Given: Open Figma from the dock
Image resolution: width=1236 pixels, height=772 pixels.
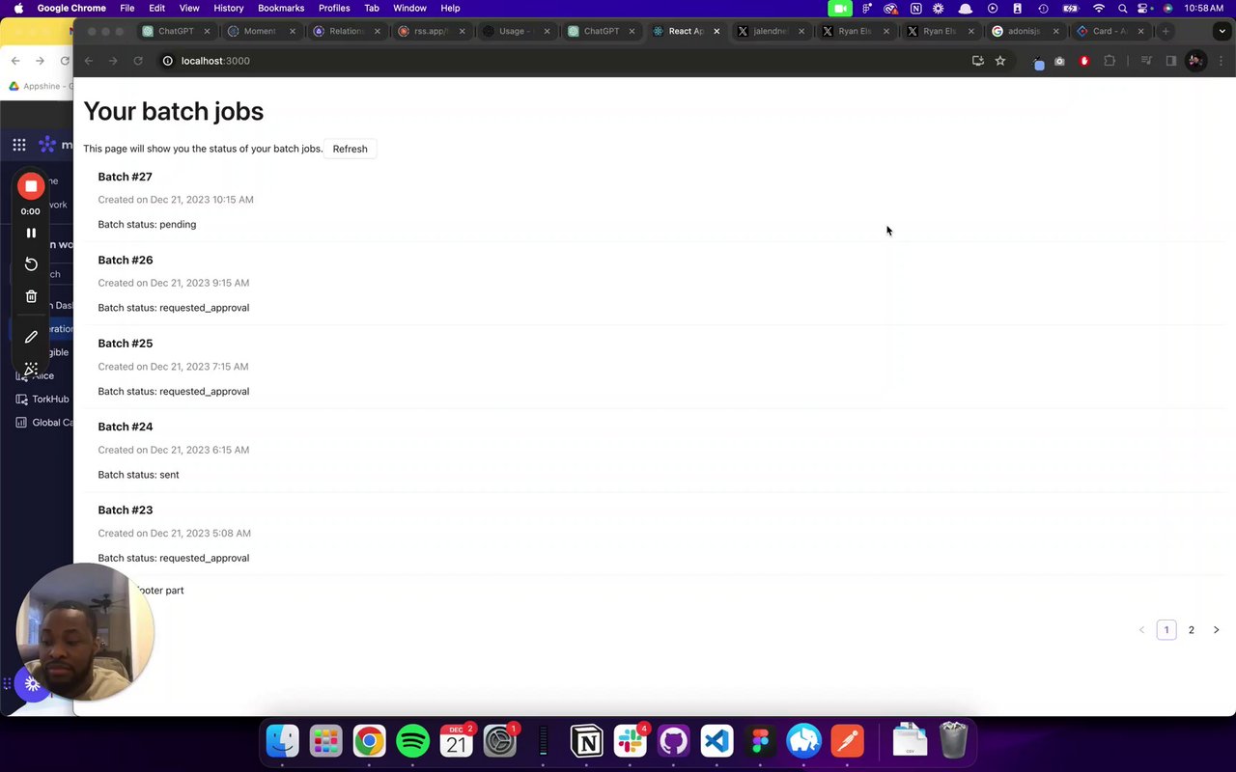Looking at the screenshot, I should point(760,741).
